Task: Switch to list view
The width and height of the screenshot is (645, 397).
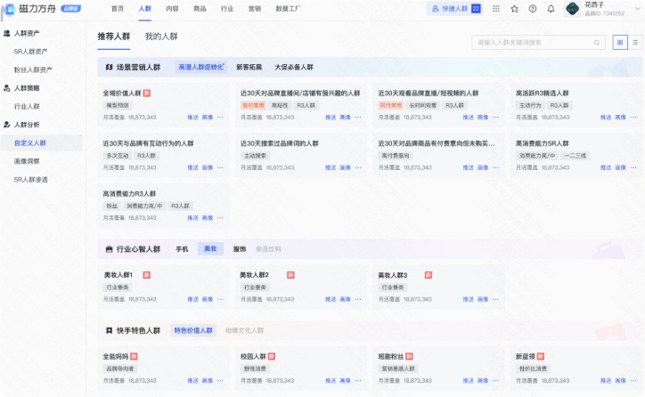Action: (x=635, y=43)
